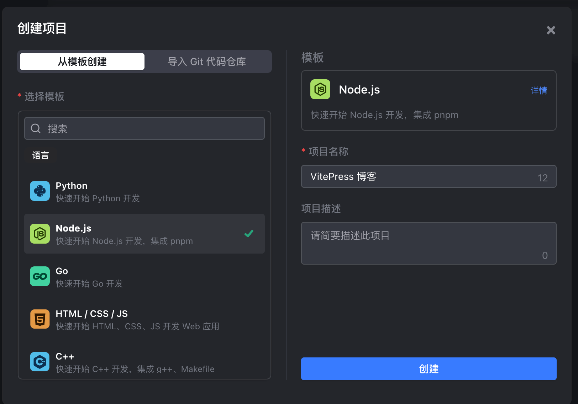The width and height of the screenshot is (578, 404).
Task: Click the description character count 0
Action: pyautogui.click(x=545, y=255)
